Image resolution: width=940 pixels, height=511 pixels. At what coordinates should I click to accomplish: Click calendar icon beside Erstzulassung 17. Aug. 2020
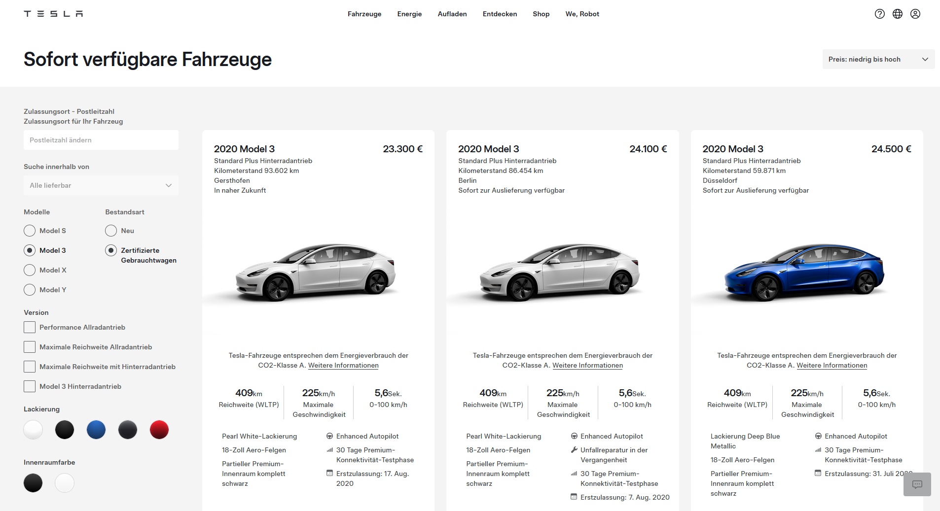click(329, 473)
